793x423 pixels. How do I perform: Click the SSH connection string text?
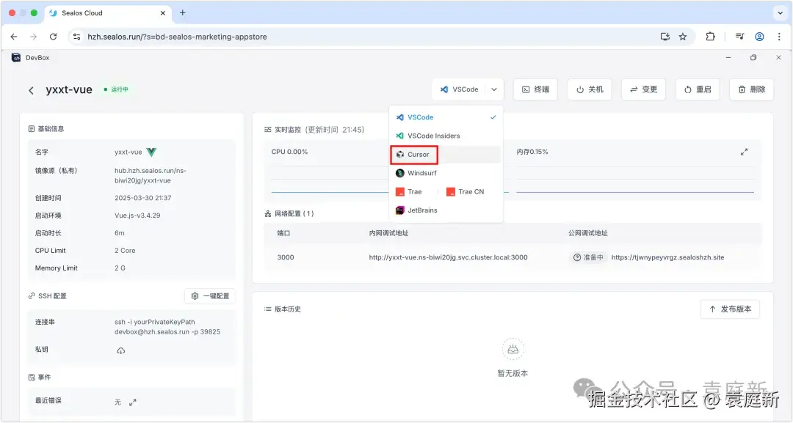167,326
